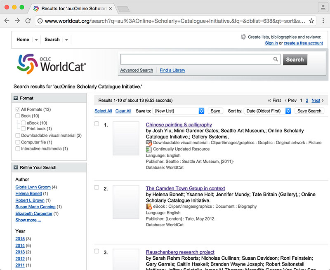Click the Search menu item
Screen dimensions: 330x270
pyautogui.click(x=52, y=40)
